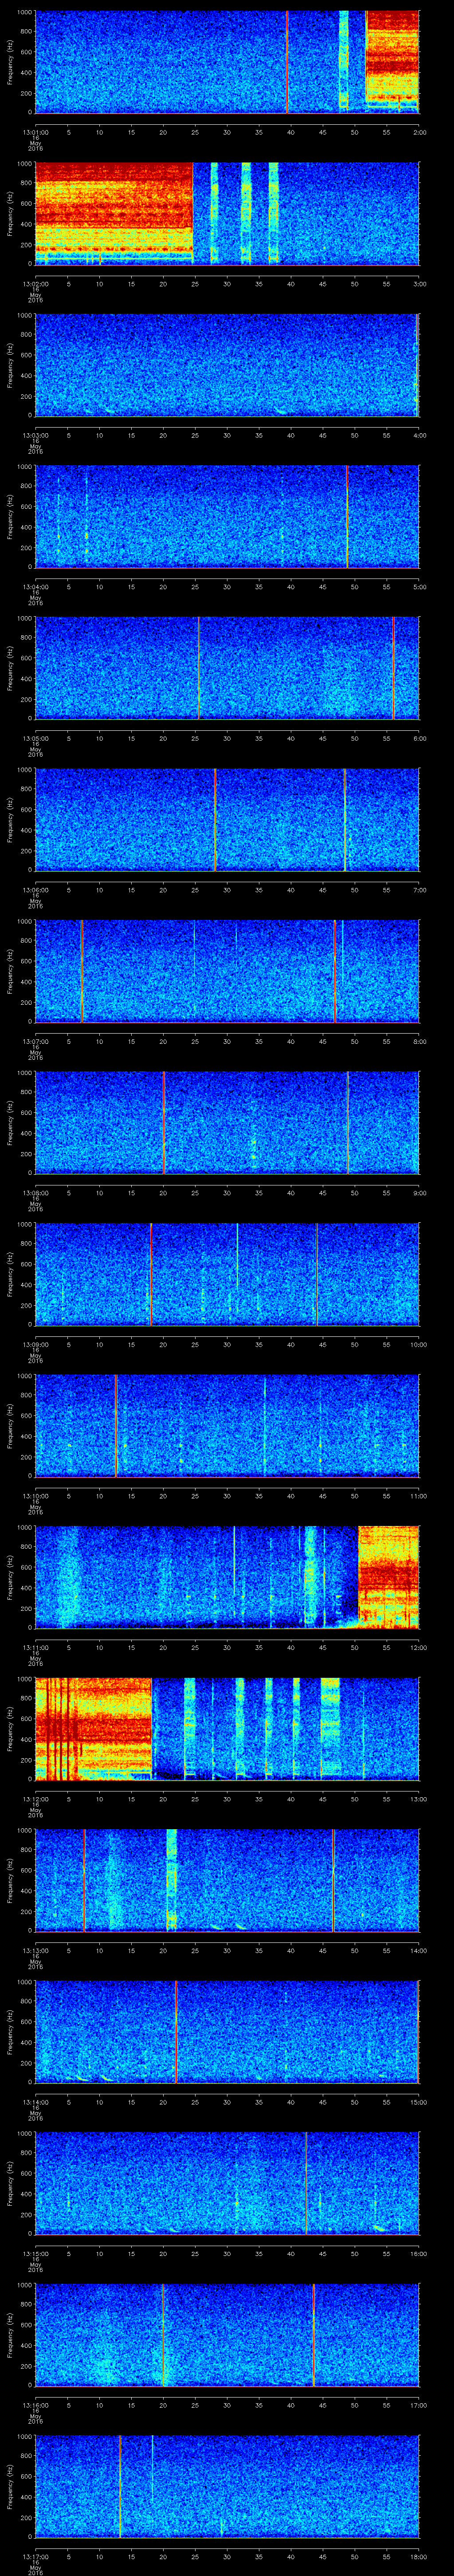The width and height of the screenshot is (454, 2576).
Task: Select the green line near 39s in the 13:01:00 panel
Action: tap(287, 60)
